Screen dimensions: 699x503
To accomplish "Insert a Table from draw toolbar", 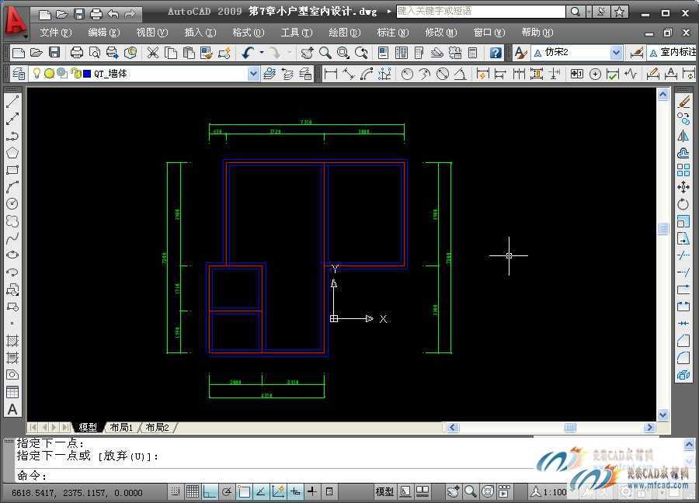I will point(12,392).
